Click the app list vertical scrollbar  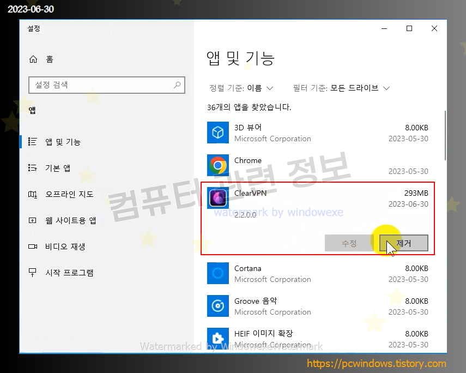click(445, 136)
